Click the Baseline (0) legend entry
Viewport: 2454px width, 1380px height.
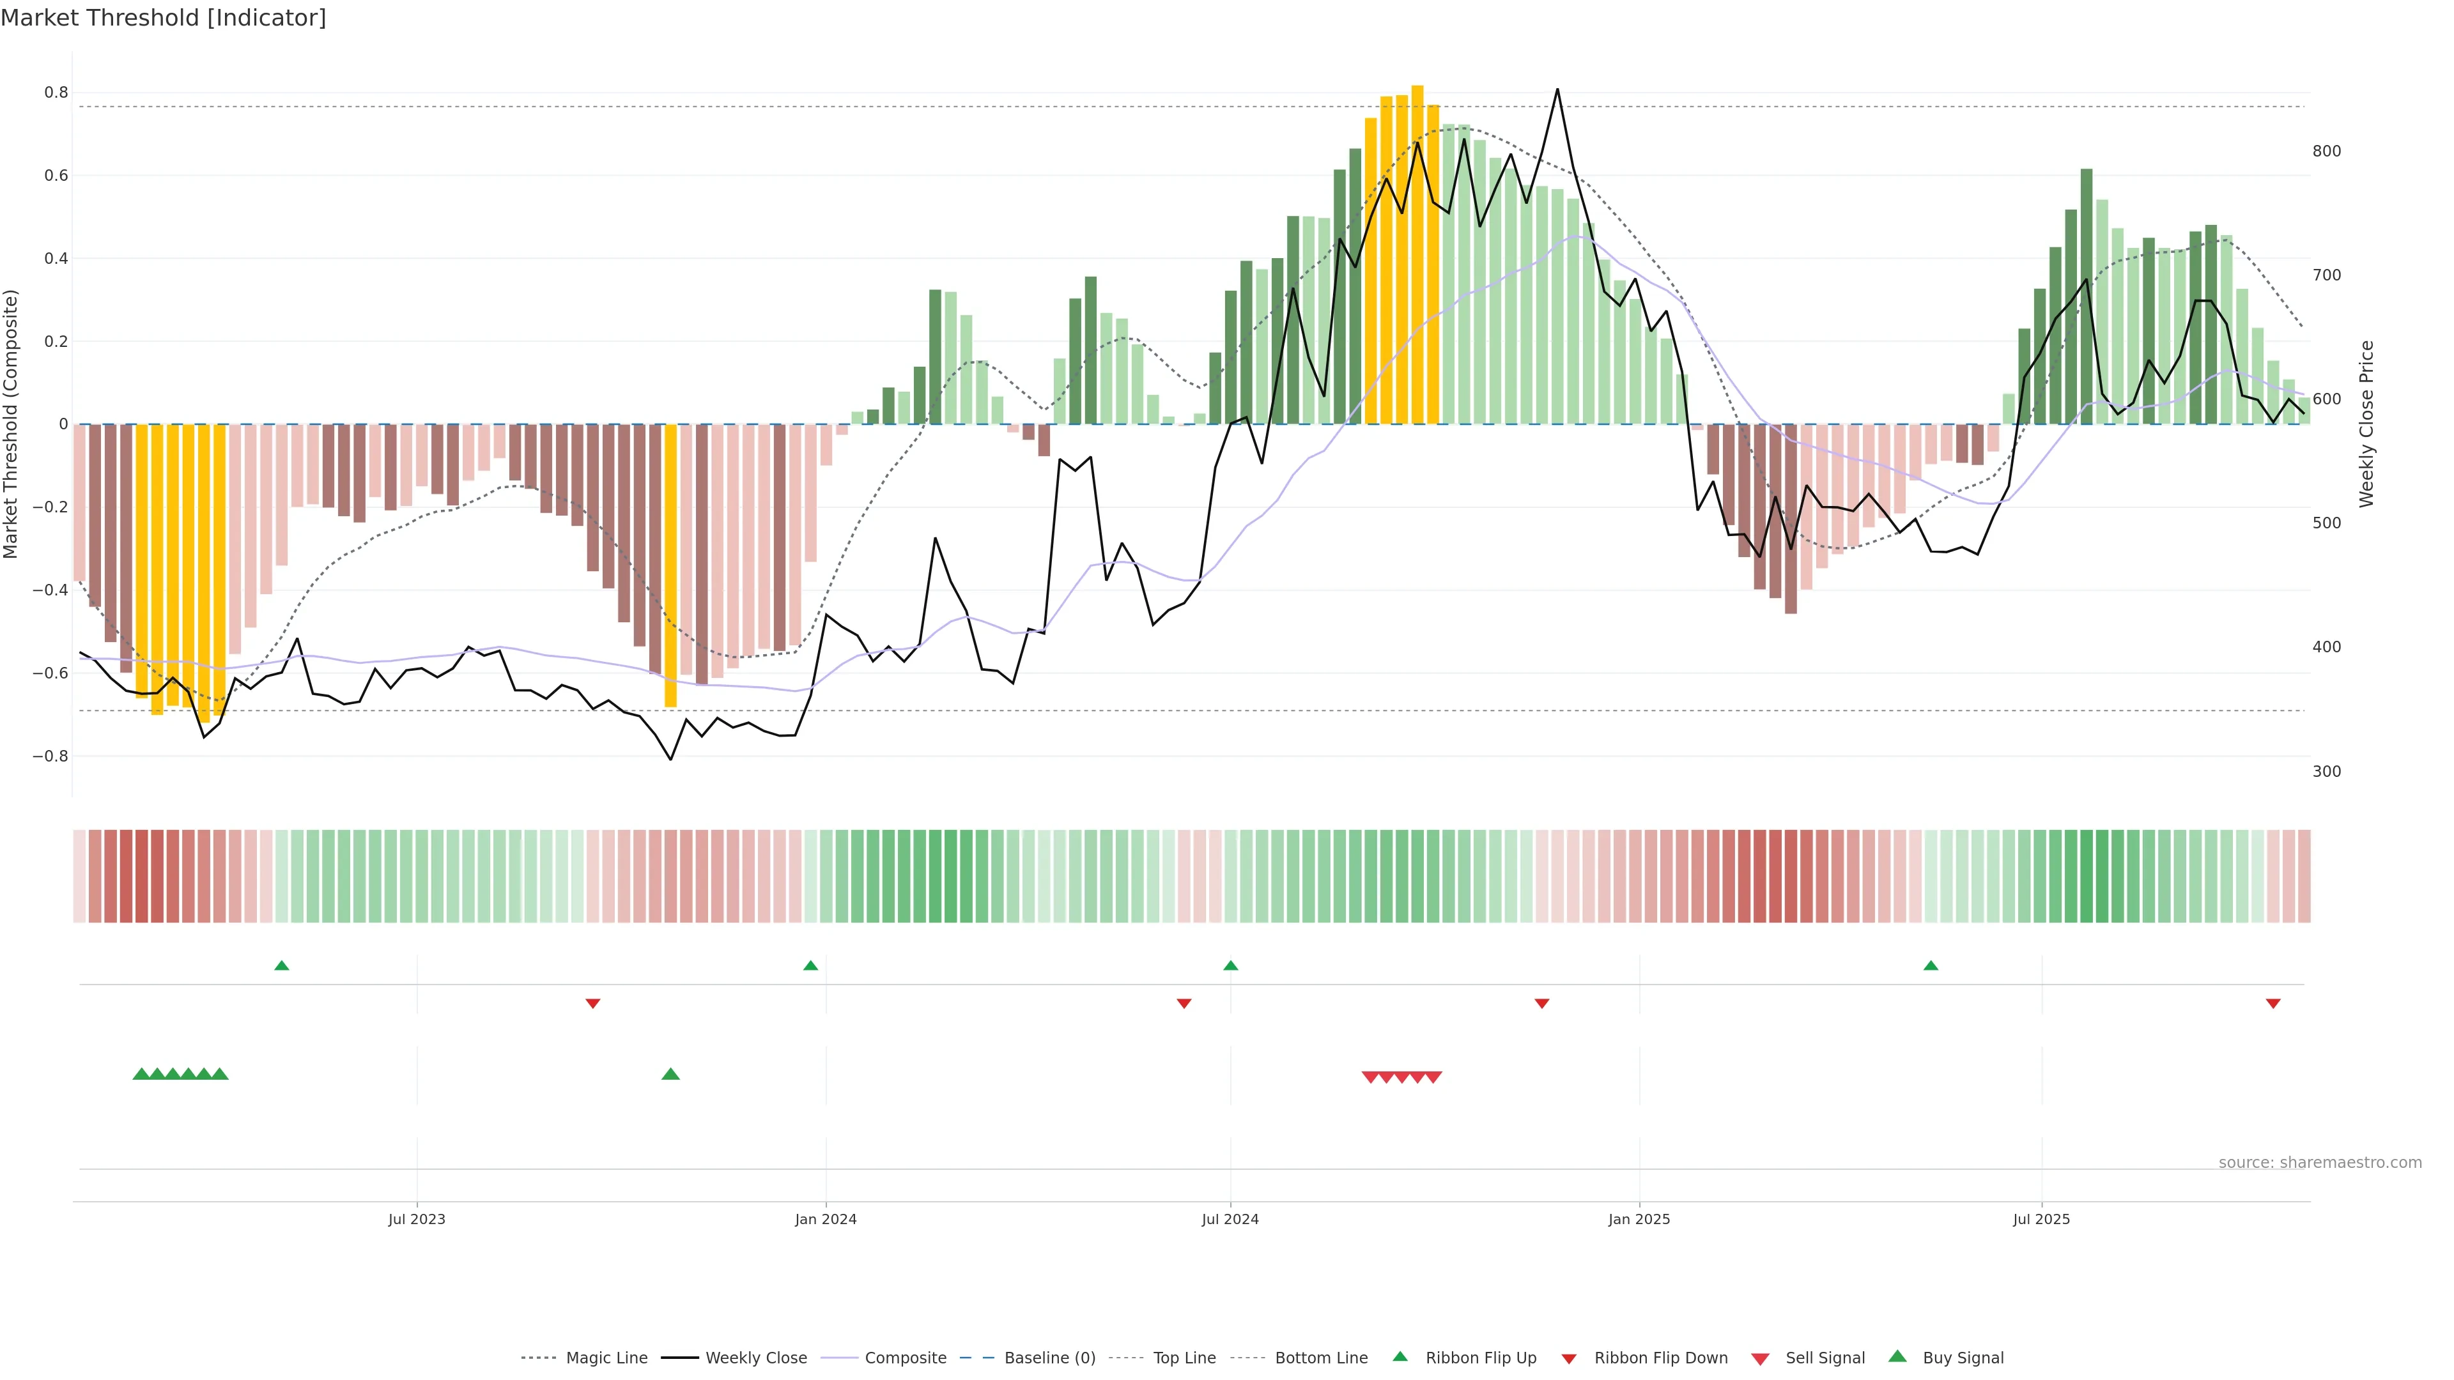tap(1049, 1358)
